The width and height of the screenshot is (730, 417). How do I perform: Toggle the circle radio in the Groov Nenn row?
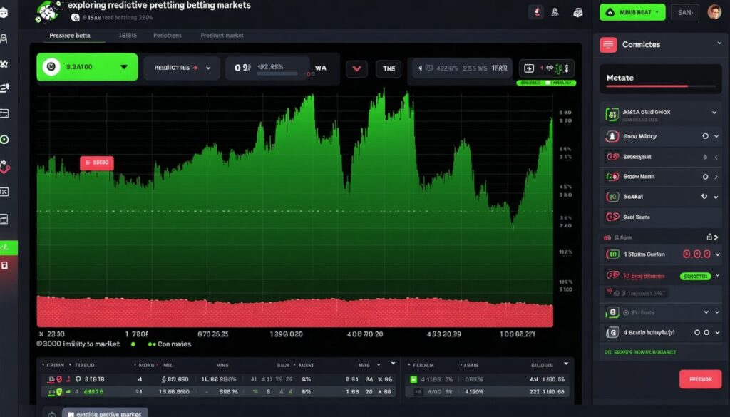705,177
